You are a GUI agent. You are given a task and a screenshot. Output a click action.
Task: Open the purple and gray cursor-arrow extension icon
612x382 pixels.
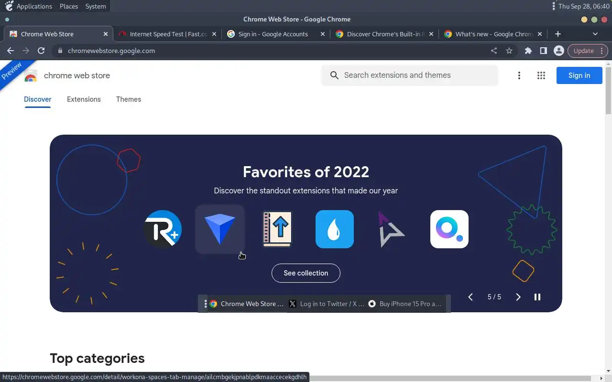click(x=391, y=229)
